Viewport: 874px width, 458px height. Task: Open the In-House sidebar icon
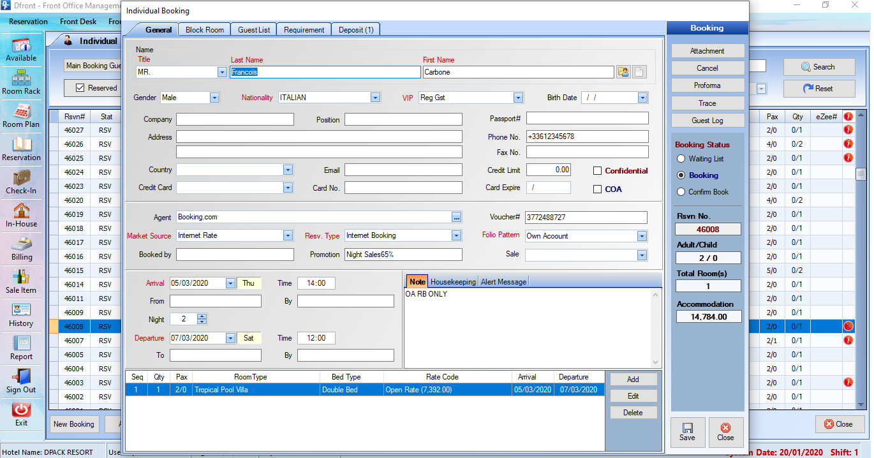(x=21, y=216)
